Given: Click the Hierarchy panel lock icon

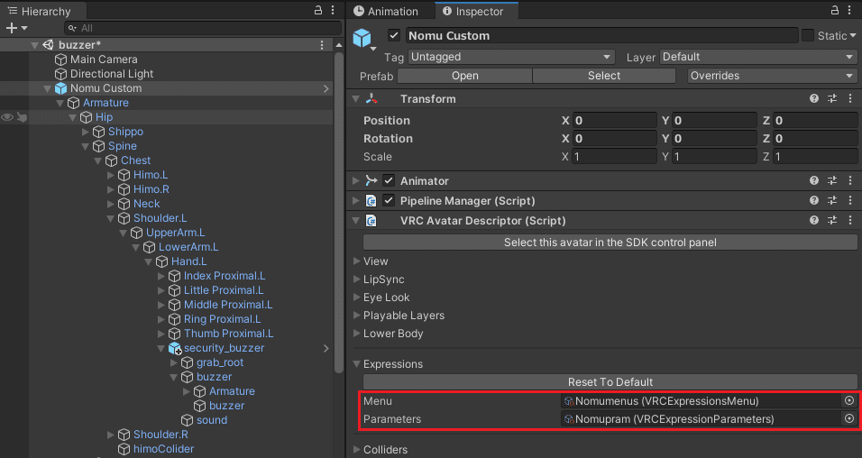Looking at the screenshot, I should pos(317,11).
